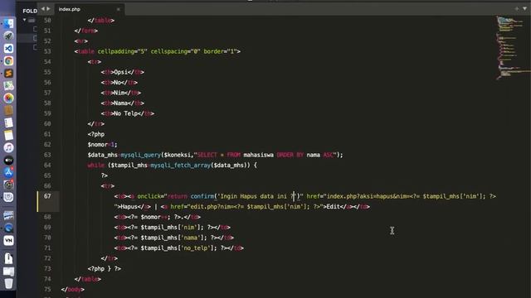Screen dimensions: 531x298
Task: Open Launchpad rocket icon in dock
Action: coord(9,36)
